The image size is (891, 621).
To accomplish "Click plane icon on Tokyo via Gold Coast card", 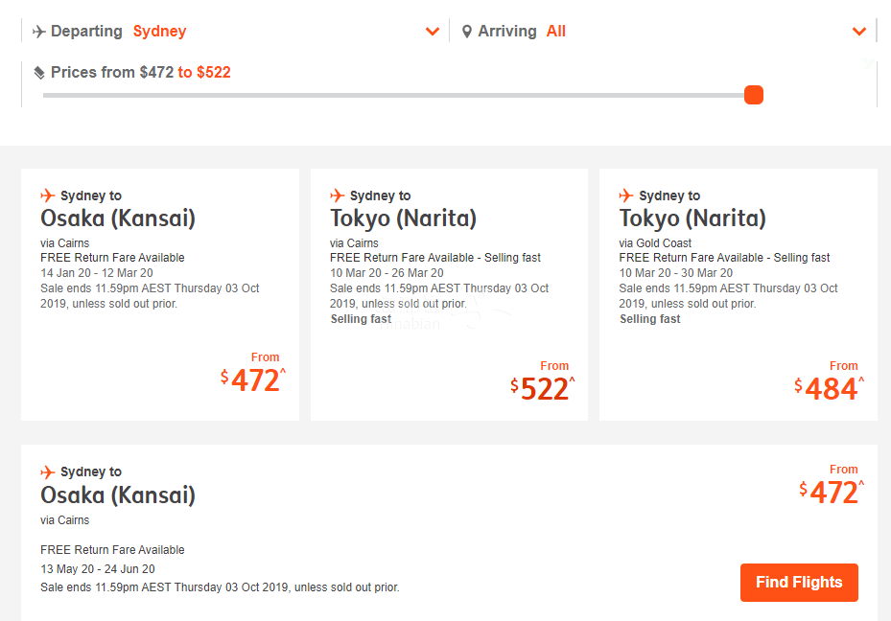I will click(626, 195).
